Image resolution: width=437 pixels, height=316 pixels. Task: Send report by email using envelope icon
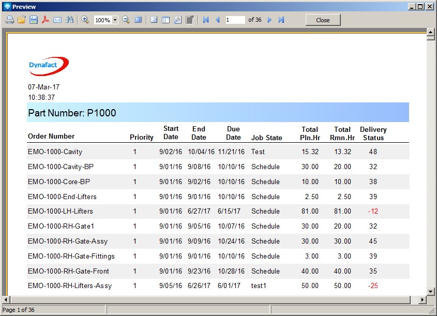point(57,20)
